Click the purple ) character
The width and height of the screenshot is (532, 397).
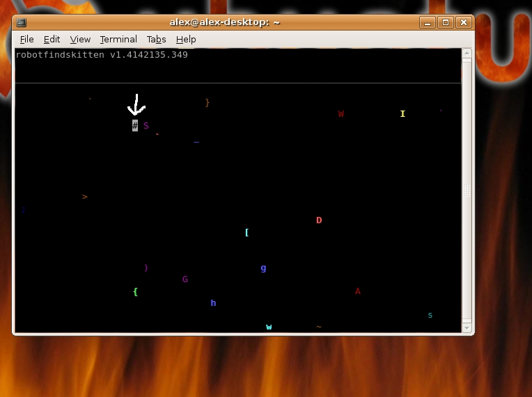[146, 268]
